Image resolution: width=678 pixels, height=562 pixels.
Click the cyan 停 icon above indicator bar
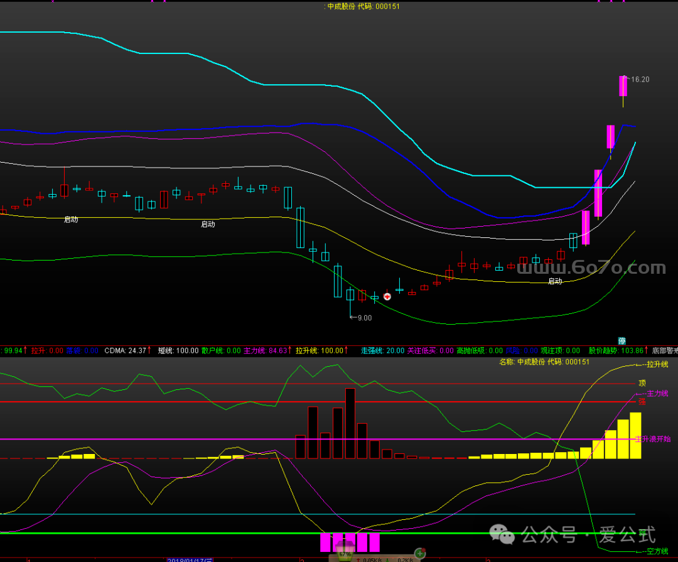point(621,341)
